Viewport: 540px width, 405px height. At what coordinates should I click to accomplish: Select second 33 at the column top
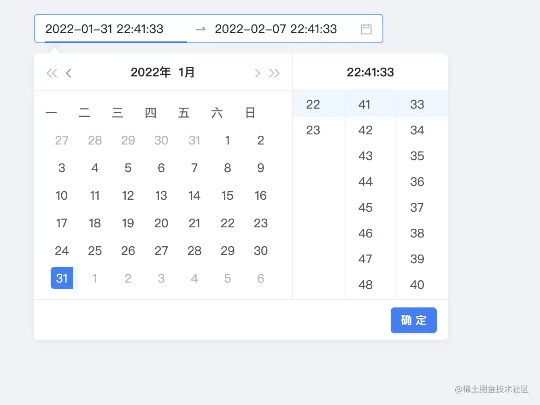tap(417, 104)
